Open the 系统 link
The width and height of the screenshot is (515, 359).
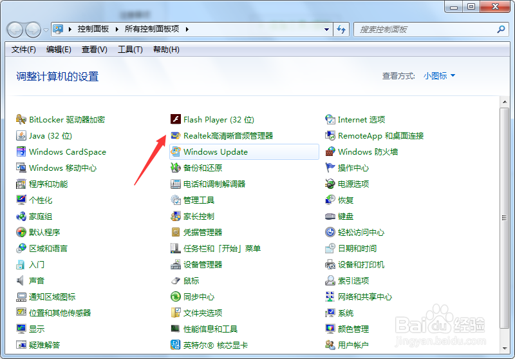pos(346,313)
